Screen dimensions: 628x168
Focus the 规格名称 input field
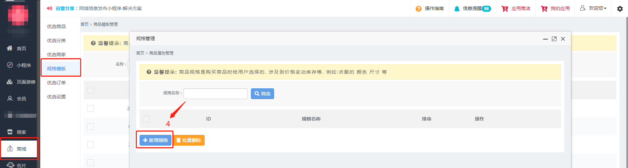(215, 94)
